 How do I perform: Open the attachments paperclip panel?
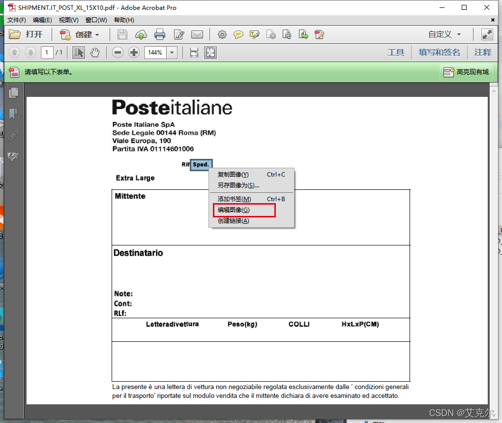tap(13, 135)
